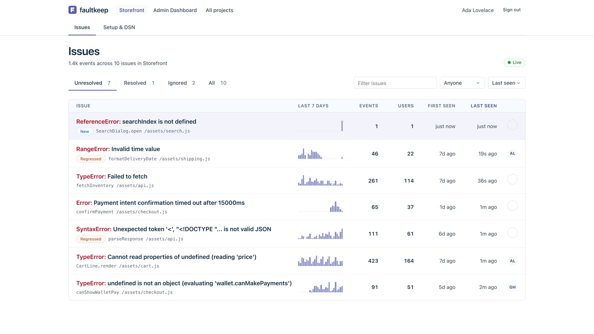
Task: Go to Admin Dashboard project
Action: (175, 10)
